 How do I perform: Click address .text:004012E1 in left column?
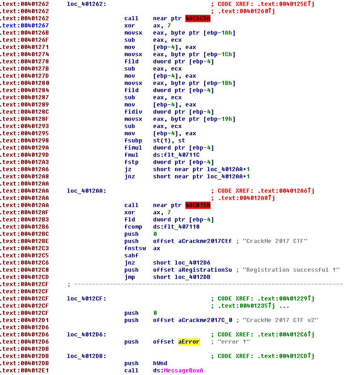(x=25, y=371)
